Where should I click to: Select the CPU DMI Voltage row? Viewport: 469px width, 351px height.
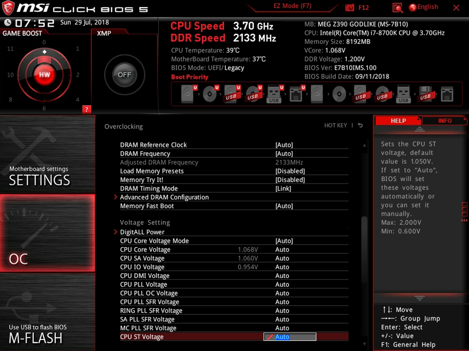pyautogui.click(x=234, y=276)
